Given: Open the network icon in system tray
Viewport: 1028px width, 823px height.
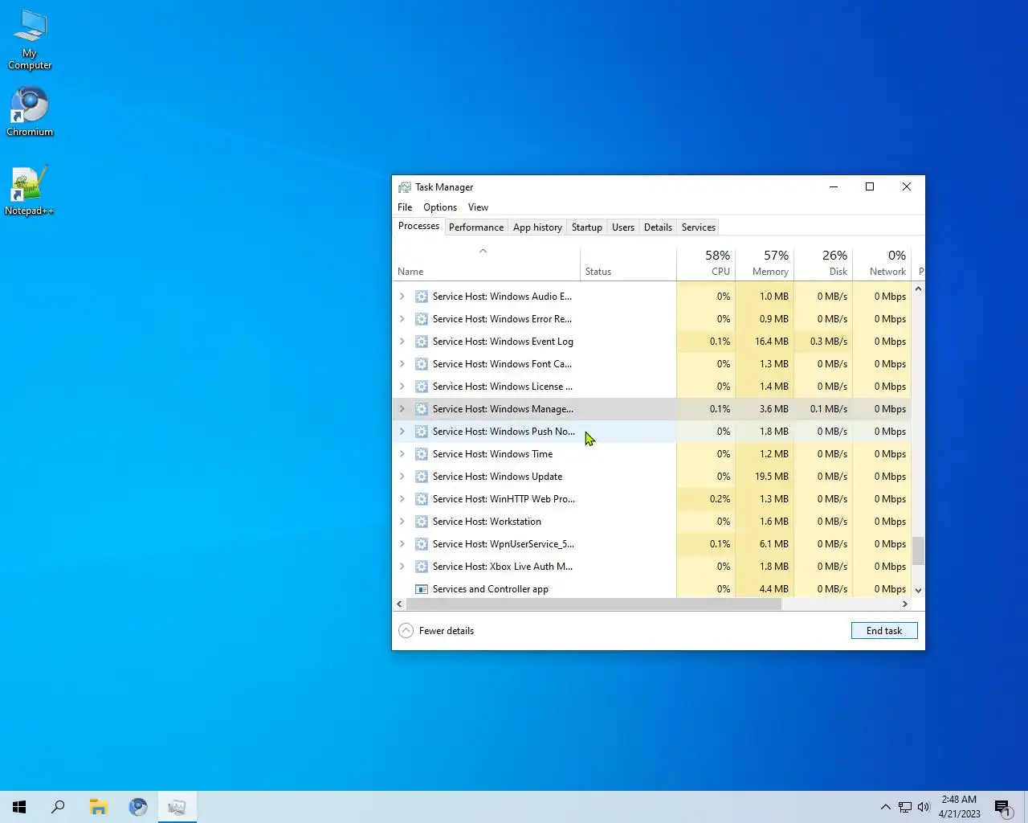Looking at the screenshot, I should (904, 807).
